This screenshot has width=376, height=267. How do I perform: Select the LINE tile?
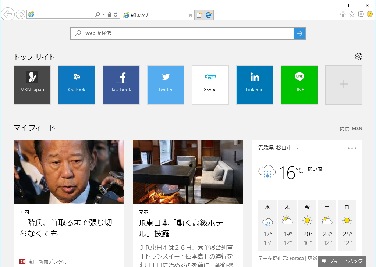click(x=299, y=85)
